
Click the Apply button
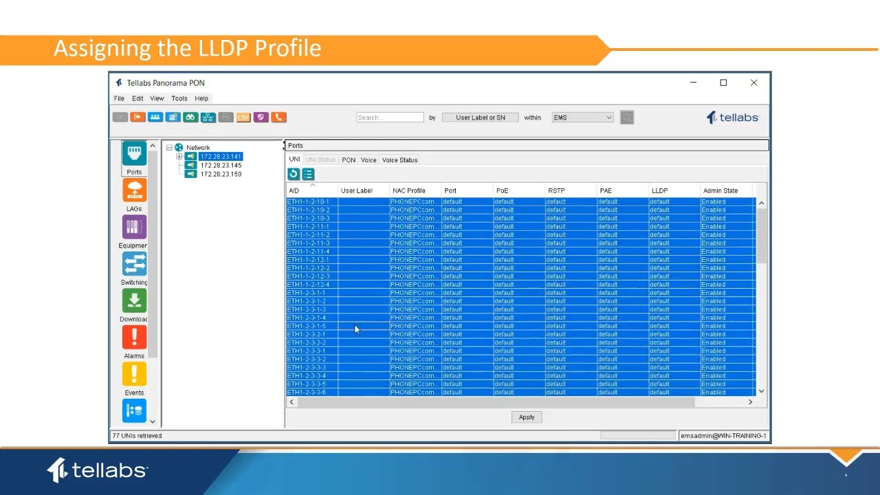point(527,417)
